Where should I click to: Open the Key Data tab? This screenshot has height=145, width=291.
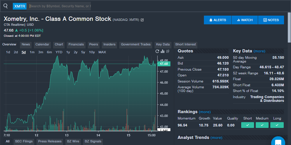pyautogui.click(x=163, y=45)
